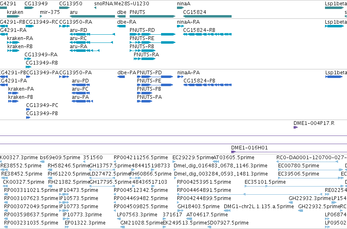Open the ninaA-PA protein feature
The height and width of the screenshot is (229, 347).
pos(180,77)
